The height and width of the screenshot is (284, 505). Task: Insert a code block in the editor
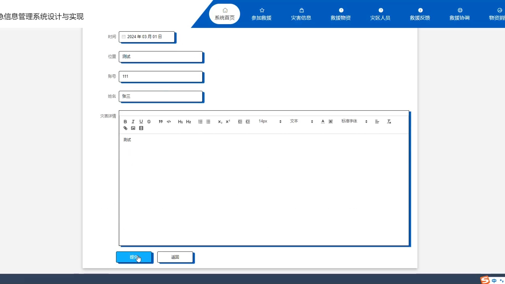(x=169, y=121)
